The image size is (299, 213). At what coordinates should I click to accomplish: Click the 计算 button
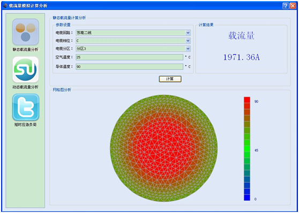(170, 79)
